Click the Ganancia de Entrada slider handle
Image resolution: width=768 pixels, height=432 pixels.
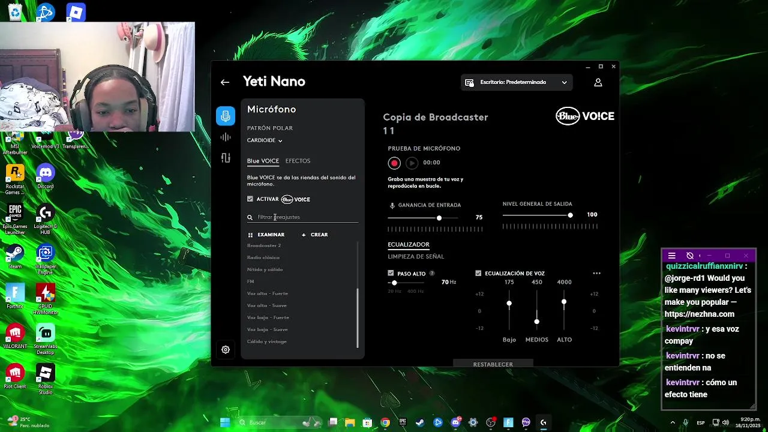(x=439, y=218)
